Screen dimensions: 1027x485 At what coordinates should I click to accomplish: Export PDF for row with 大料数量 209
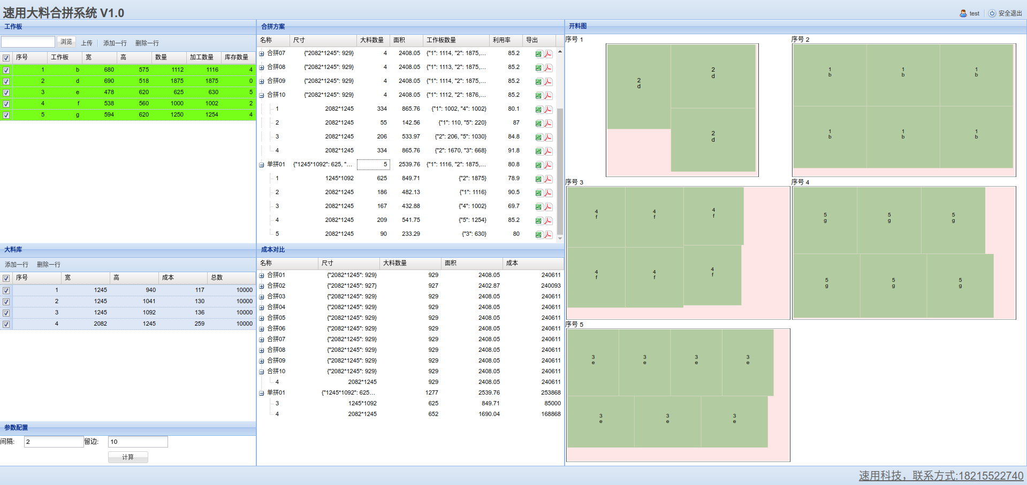pyautogui.click(x=548, y=221)
